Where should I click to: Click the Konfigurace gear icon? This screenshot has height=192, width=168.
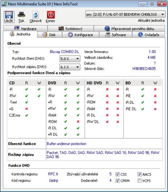[x=70, y=34]
